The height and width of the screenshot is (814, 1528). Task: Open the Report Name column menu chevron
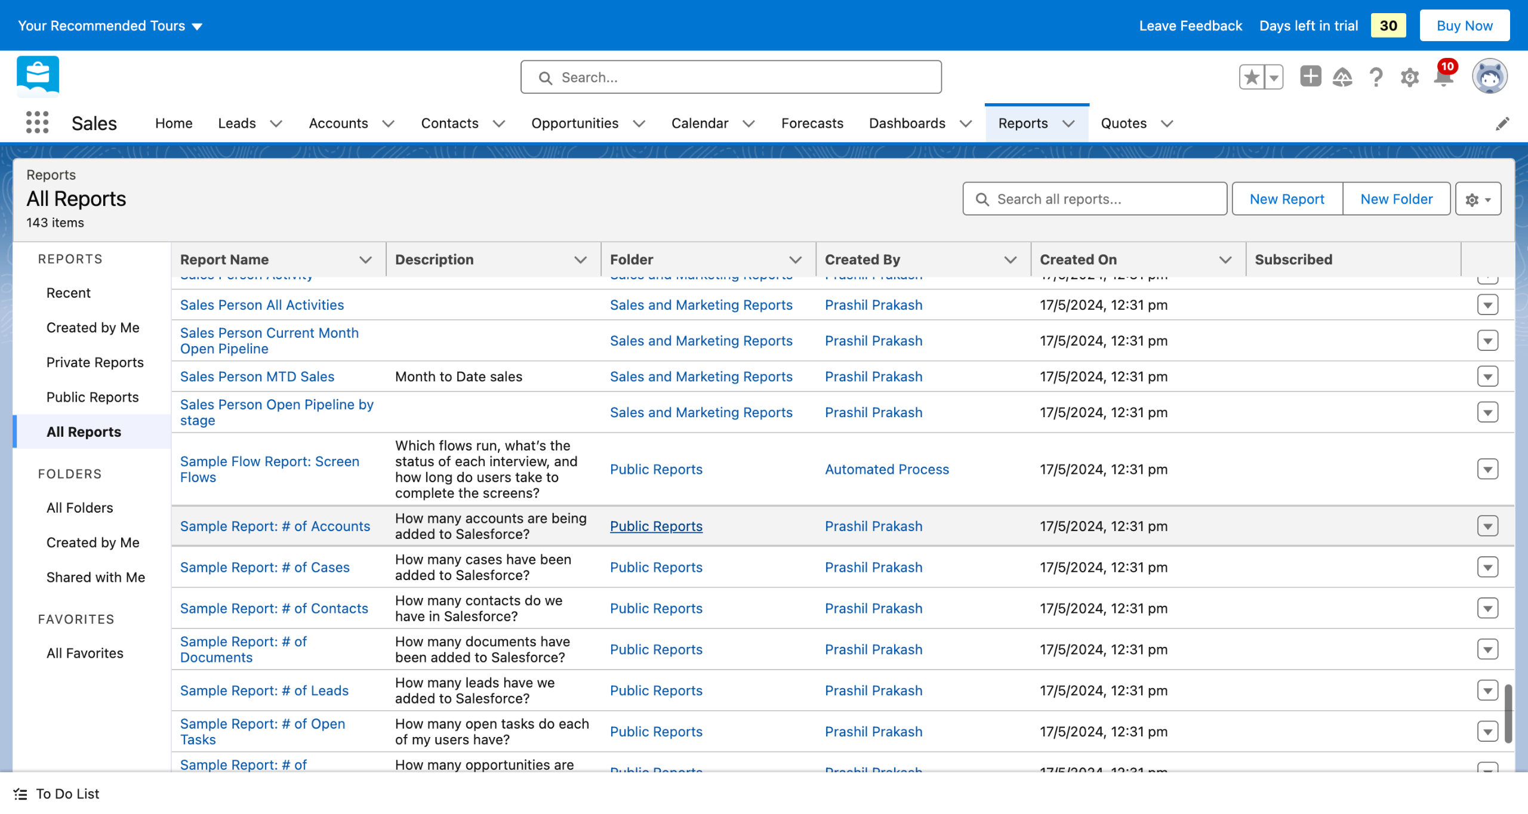365,260
